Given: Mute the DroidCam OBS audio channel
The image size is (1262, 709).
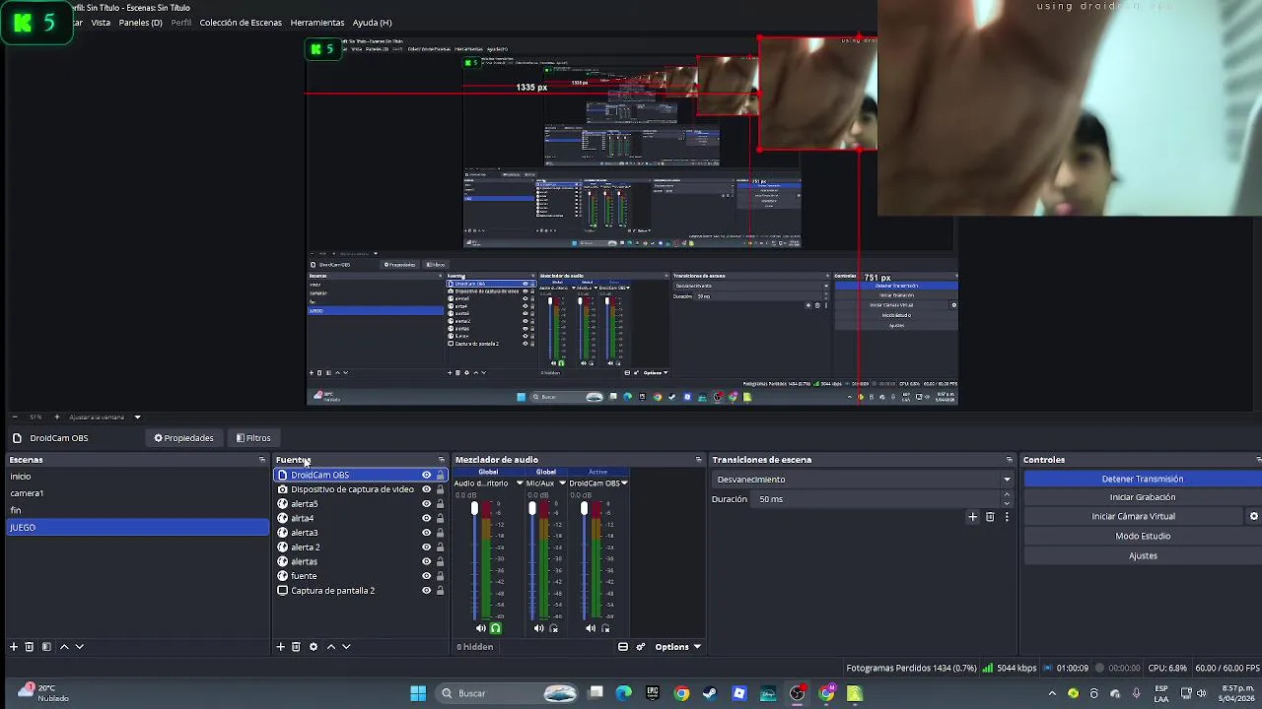Looking at the screenshot, I should point(590,628).
